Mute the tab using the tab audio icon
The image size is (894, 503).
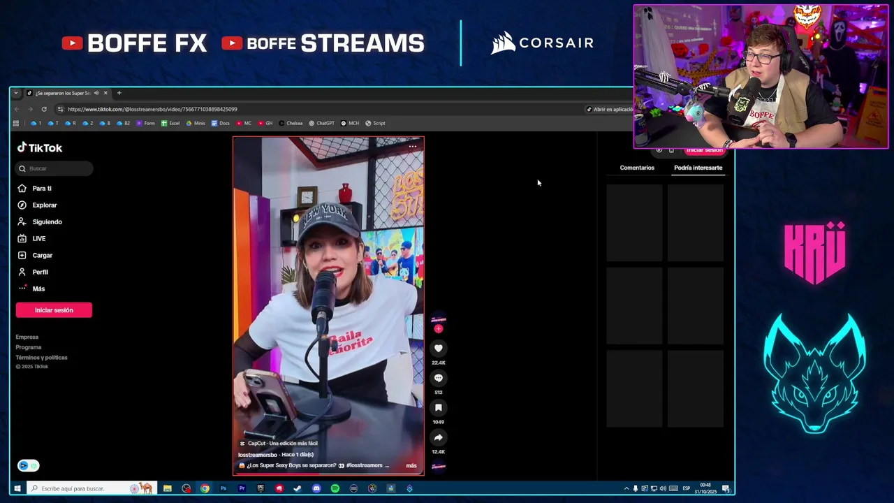(98, 93)
